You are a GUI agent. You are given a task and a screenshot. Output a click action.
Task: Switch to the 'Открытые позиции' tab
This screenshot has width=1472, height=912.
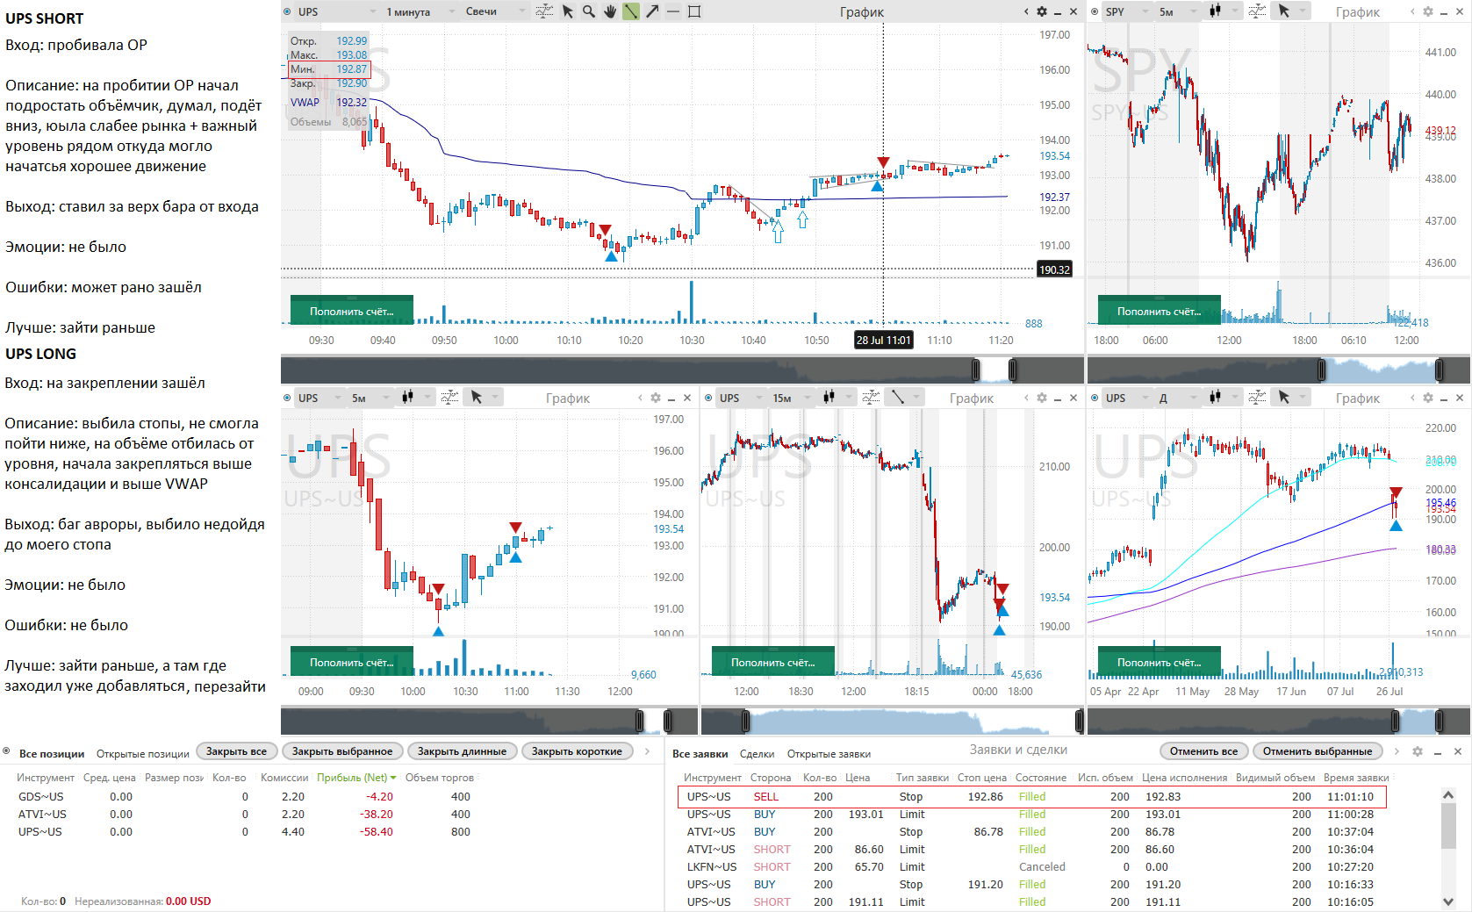[x=142, y=754]
